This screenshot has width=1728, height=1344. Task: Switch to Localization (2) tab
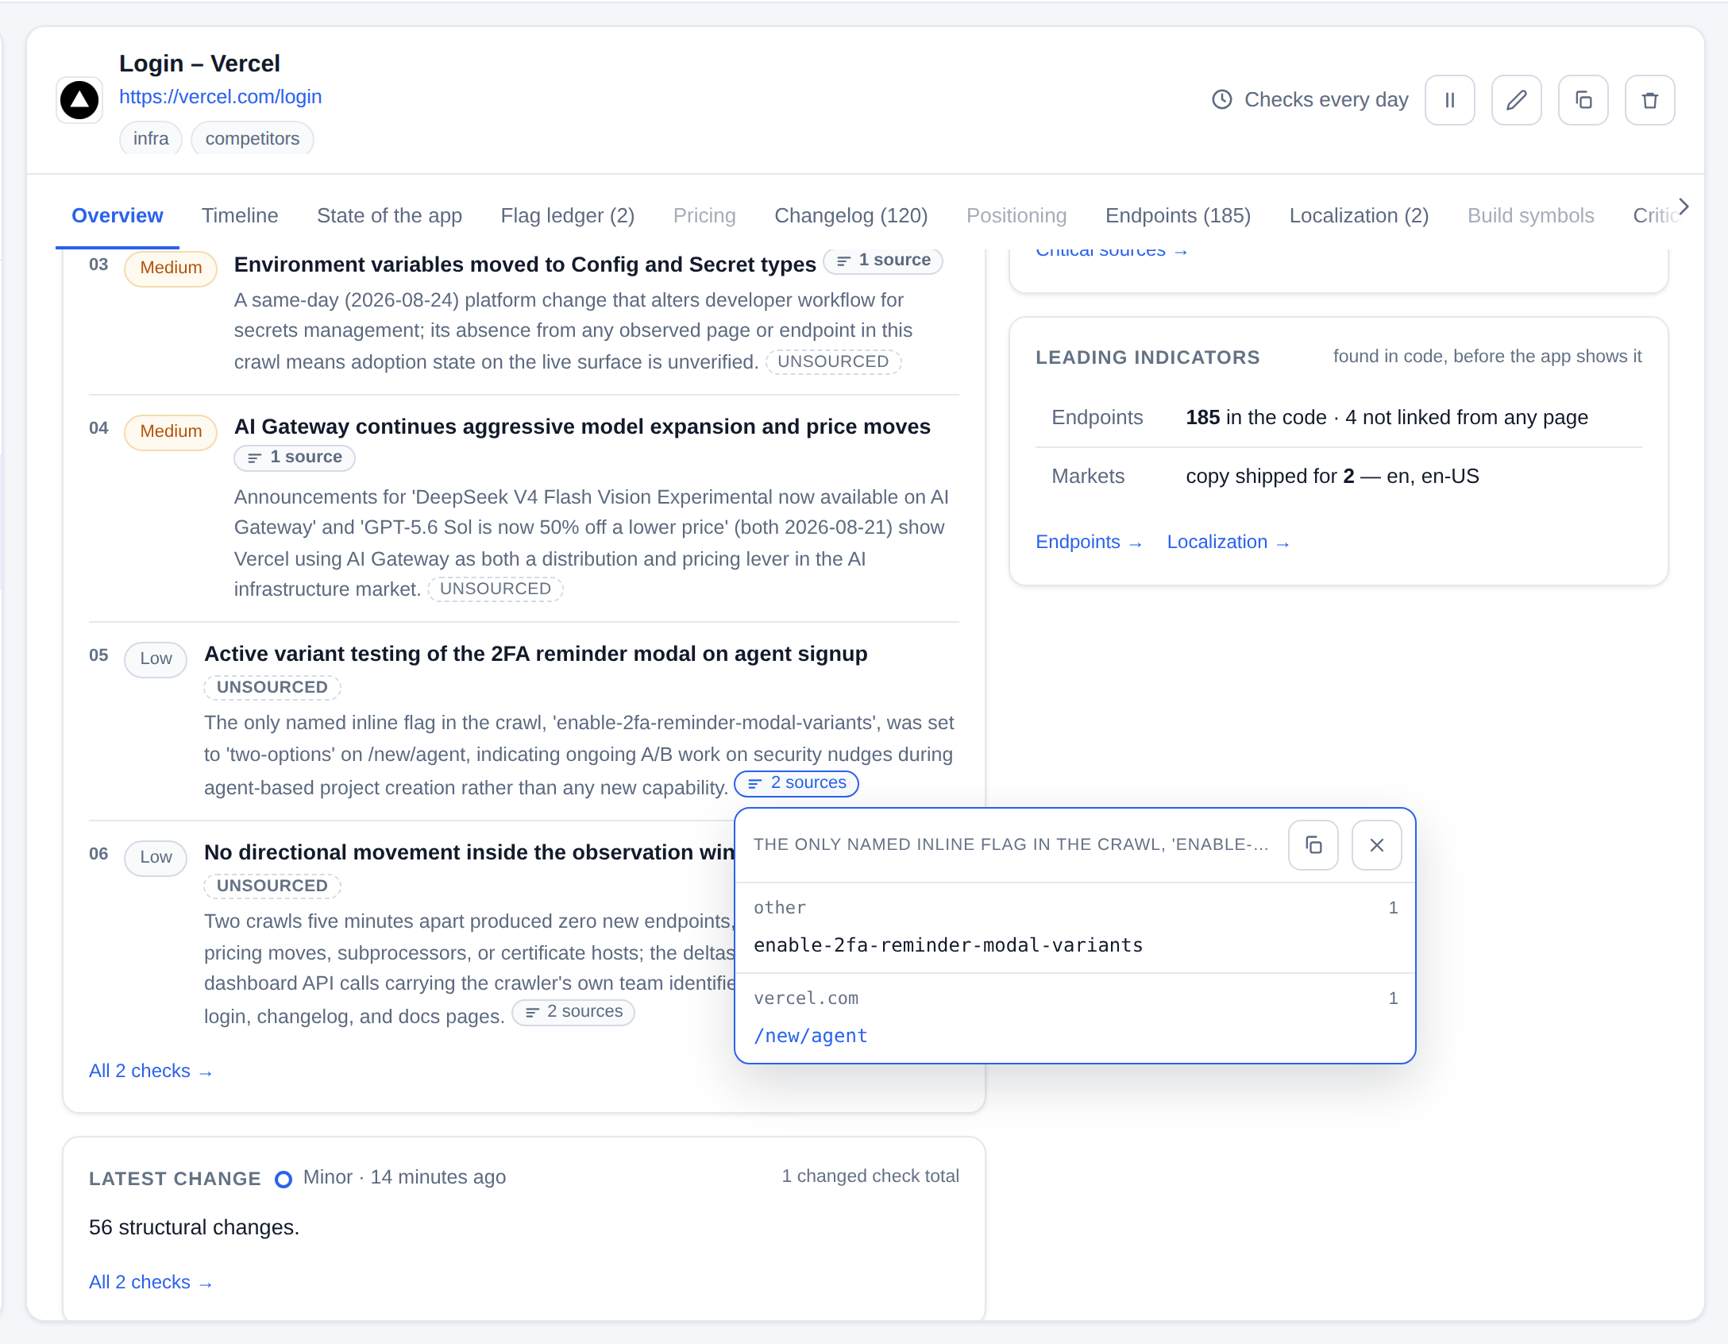click(x=1359, y=215)
